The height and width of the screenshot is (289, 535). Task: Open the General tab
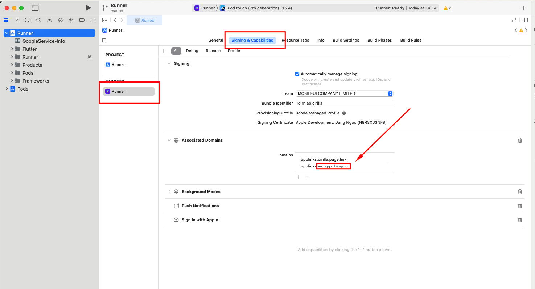216,40
